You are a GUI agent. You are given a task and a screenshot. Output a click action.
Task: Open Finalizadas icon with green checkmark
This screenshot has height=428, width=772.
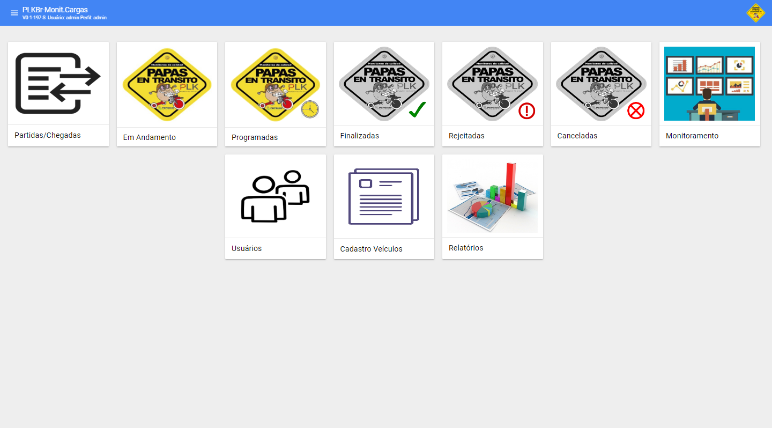click(x=384, y=83)
